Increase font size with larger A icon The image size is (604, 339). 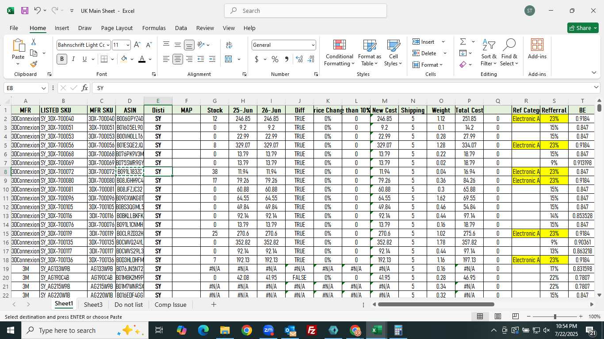pos(137,45)
